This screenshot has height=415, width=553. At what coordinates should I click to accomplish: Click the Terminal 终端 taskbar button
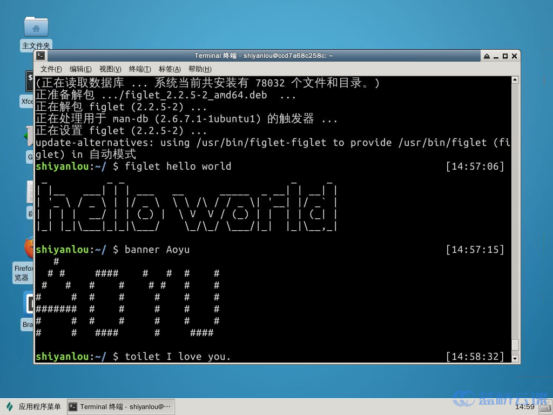point(121,407)
